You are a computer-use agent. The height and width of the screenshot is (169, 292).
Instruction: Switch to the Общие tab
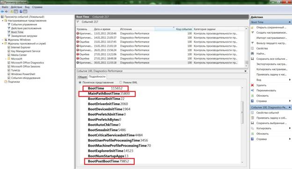(x=82, y=77)
